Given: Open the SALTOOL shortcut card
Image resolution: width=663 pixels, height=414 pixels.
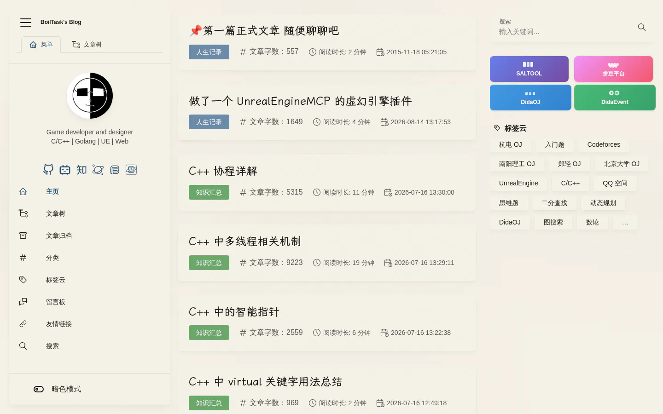Looking at the screenshot, I should 529,69.
